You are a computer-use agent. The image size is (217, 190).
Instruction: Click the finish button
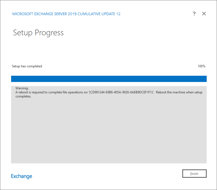(194, 173)
